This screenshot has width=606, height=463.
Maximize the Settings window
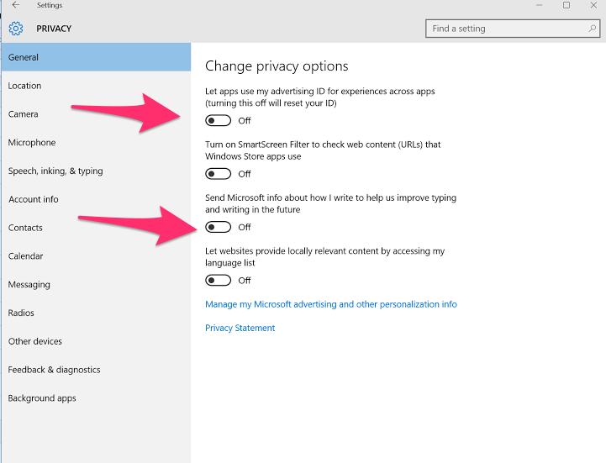tap(566, 5)
